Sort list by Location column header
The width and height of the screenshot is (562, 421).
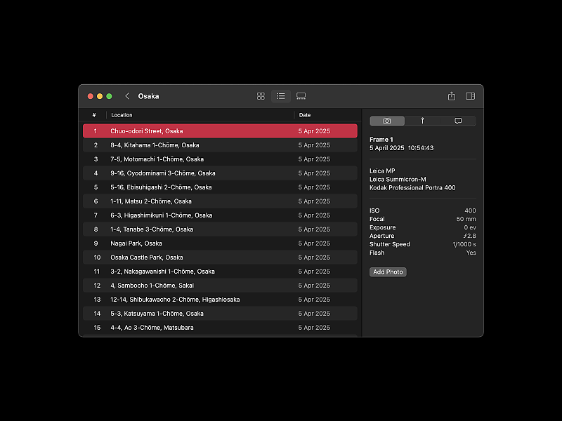(200, 115)
